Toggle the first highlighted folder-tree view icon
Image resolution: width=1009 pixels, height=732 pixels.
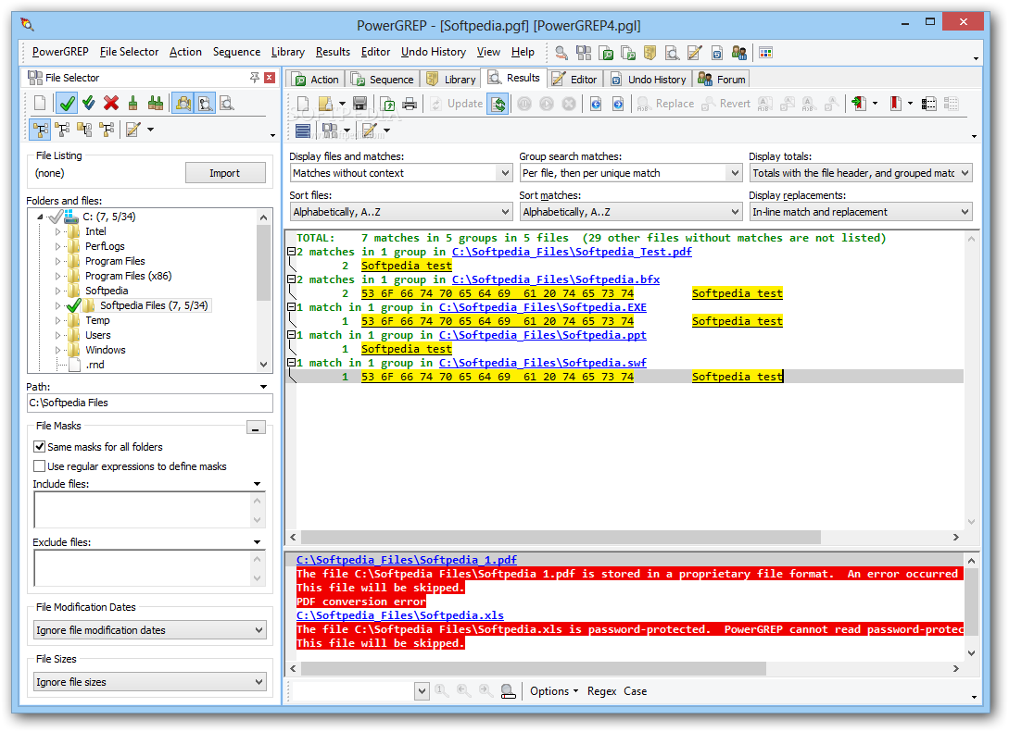click(40, 130)
